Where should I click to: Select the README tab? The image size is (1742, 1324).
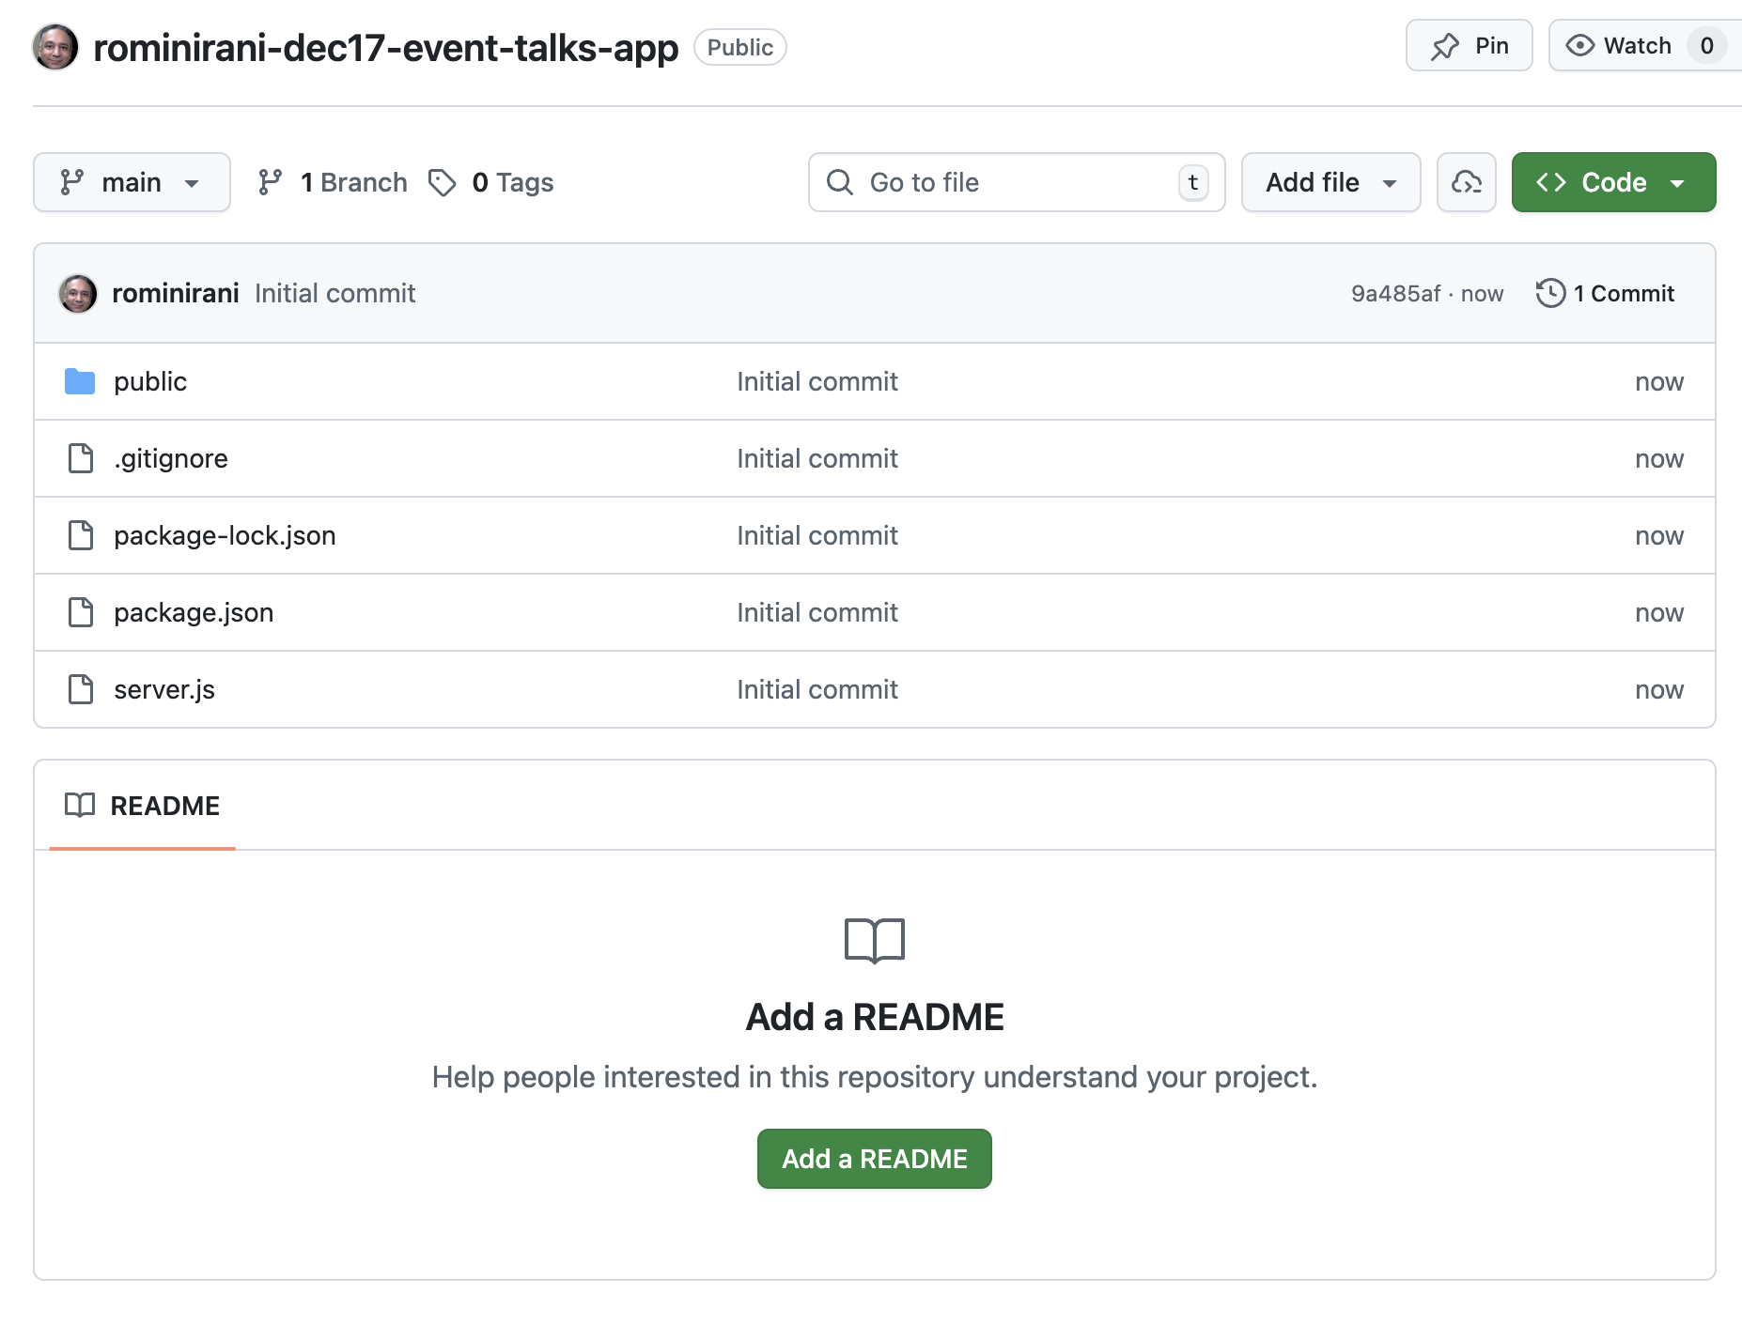pos(143,806)
